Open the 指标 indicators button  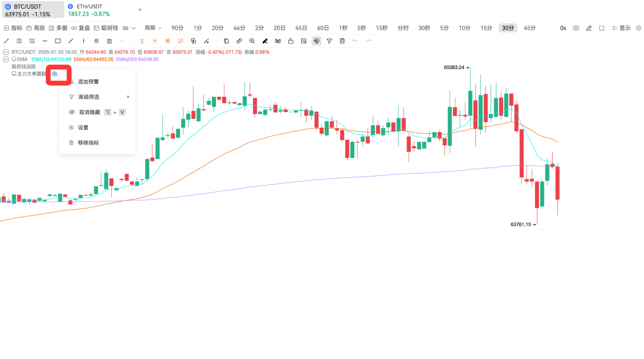coord(13,28)
